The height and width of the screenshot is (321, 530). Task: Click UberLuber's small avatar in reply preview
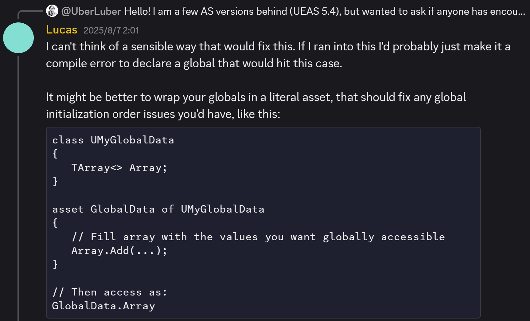(x=52, y=11)
